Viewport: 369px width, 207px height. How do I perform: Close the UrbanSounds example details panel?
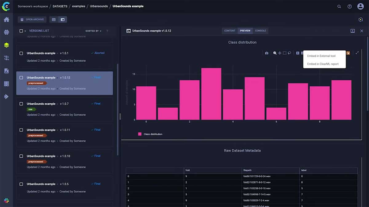362,31
